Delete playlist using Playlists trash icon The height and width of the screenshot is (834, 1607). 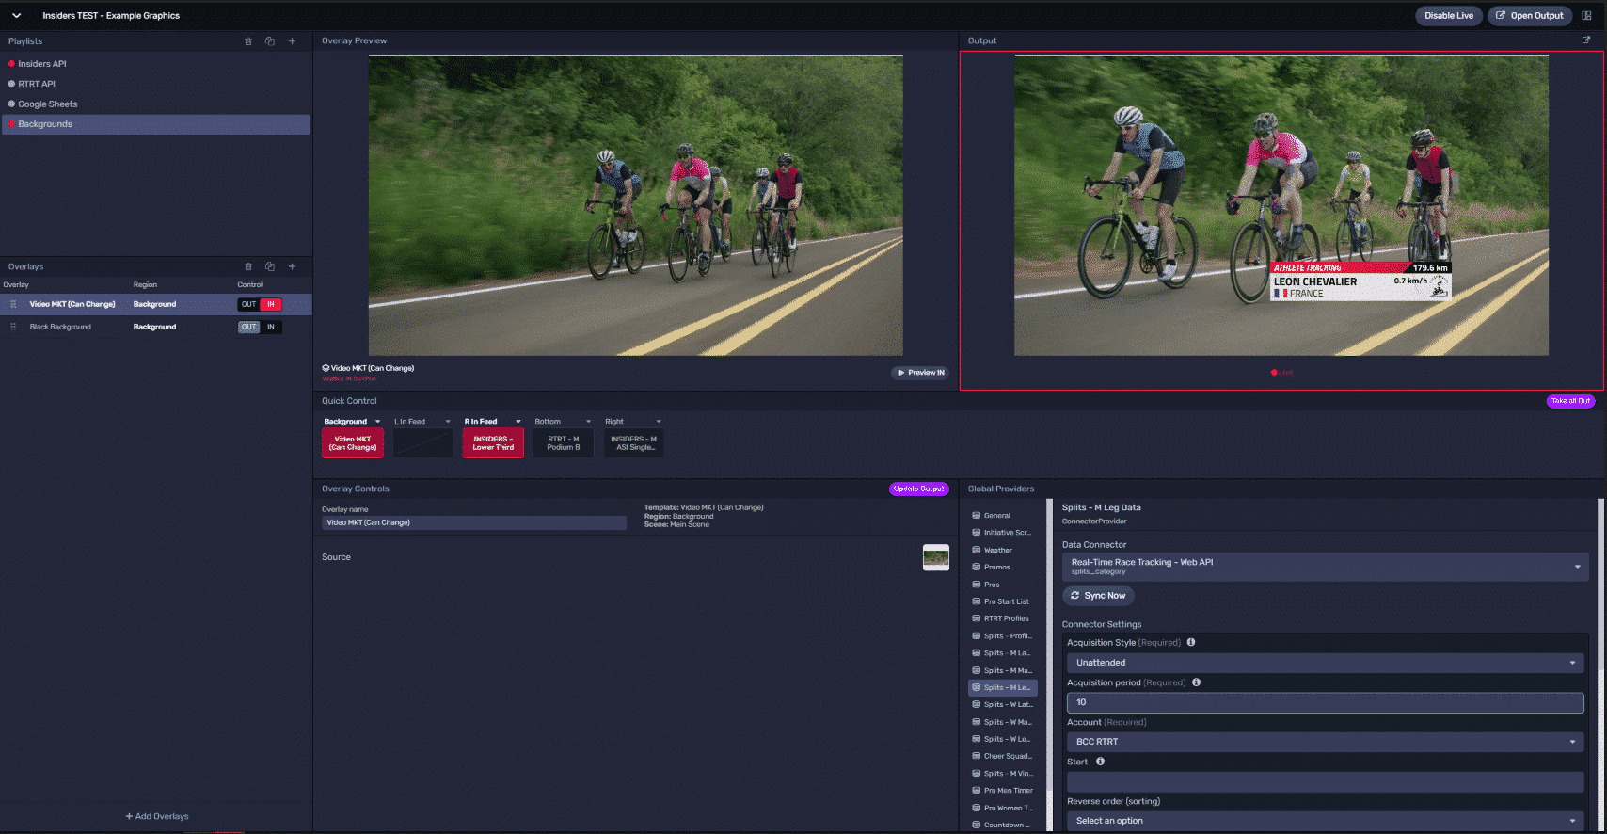[x=248, y=41]
